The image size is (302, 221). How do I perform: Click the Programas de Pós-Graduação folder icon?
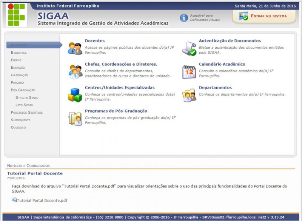coord(75,118)
